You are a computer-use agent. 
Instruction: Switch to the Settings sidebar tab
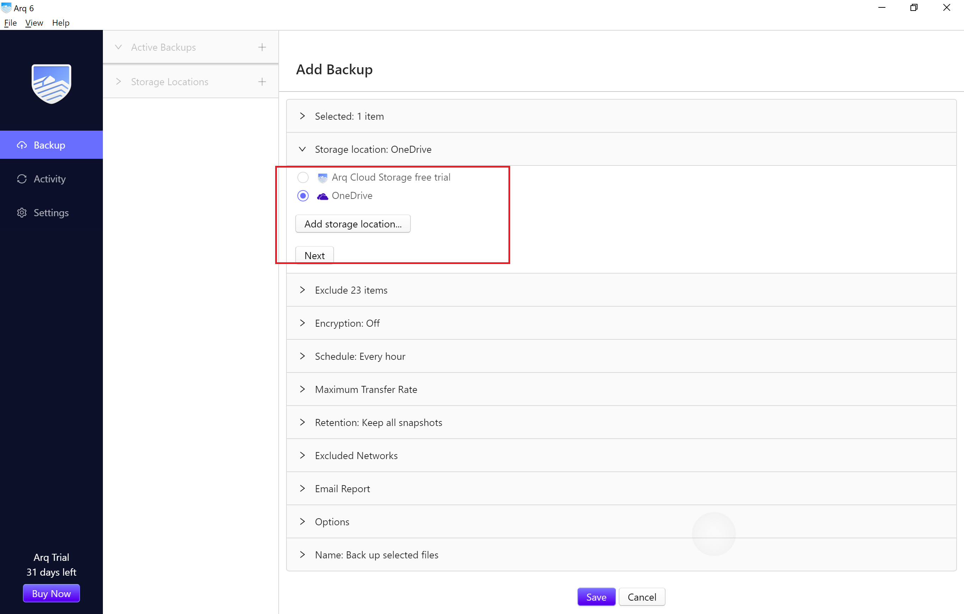(x=51, y=212)
